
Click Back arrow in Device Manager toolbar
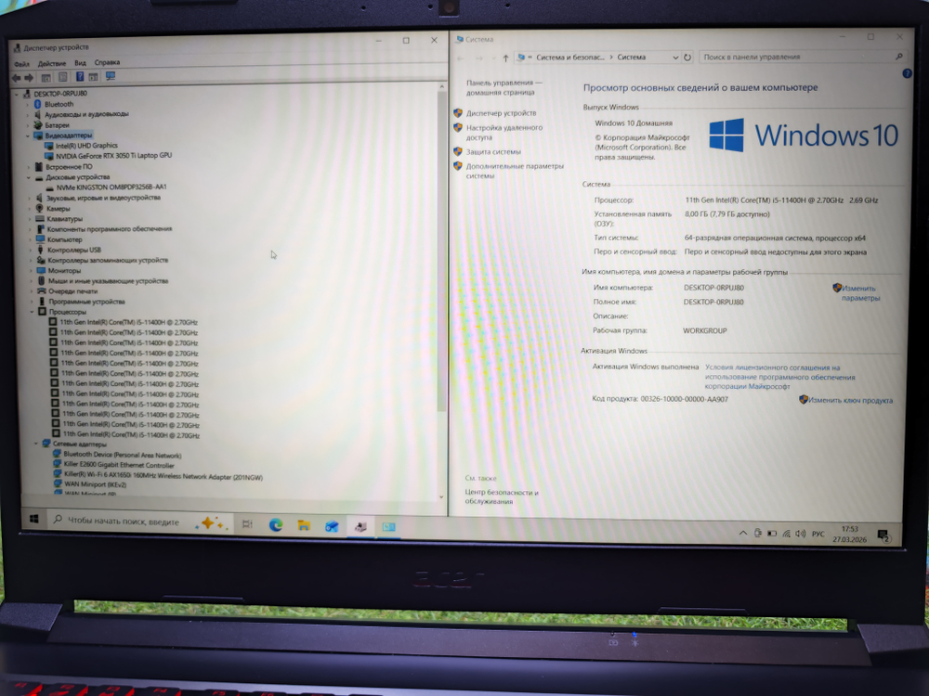pyautogui.click(x=16, y=78)
